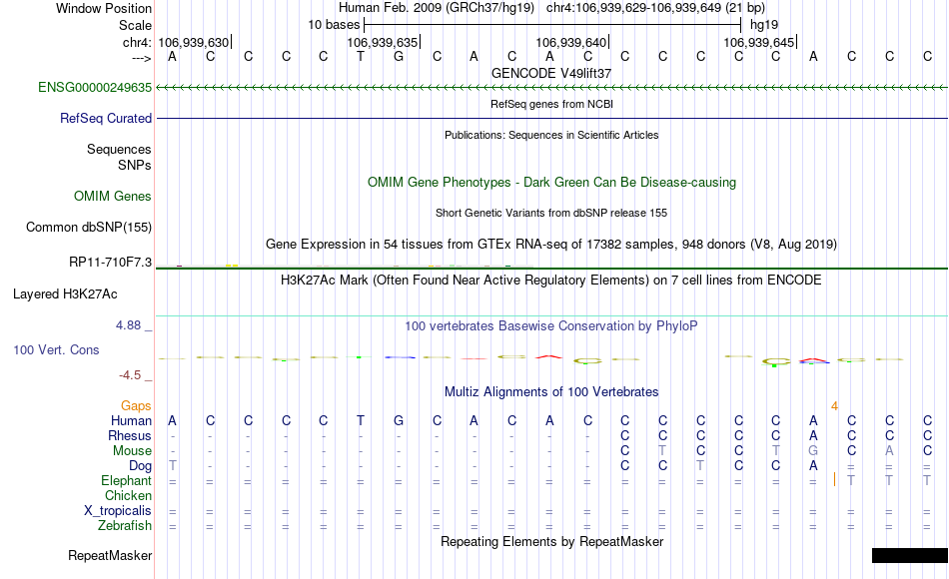Click the A base in the Rhesus row
The width and height of the screenshot is (949, 579).
(x=813, y=435)
